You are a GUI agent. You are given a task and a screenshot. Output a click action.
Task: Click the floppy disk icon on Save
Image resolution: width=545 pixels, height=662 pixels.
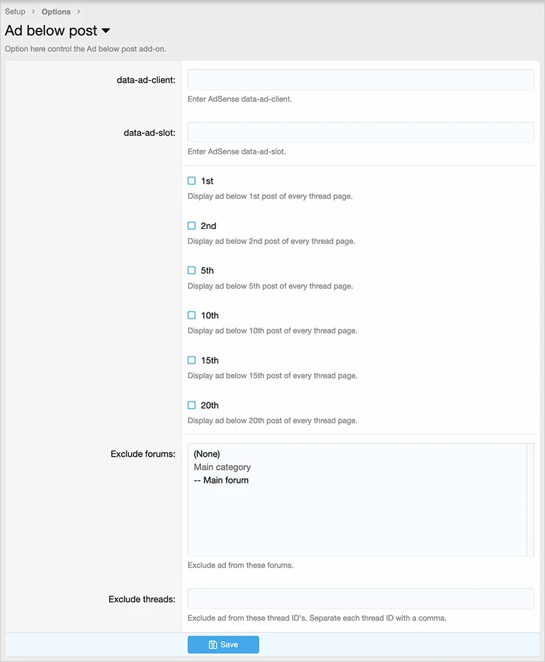tap(213, 644)
